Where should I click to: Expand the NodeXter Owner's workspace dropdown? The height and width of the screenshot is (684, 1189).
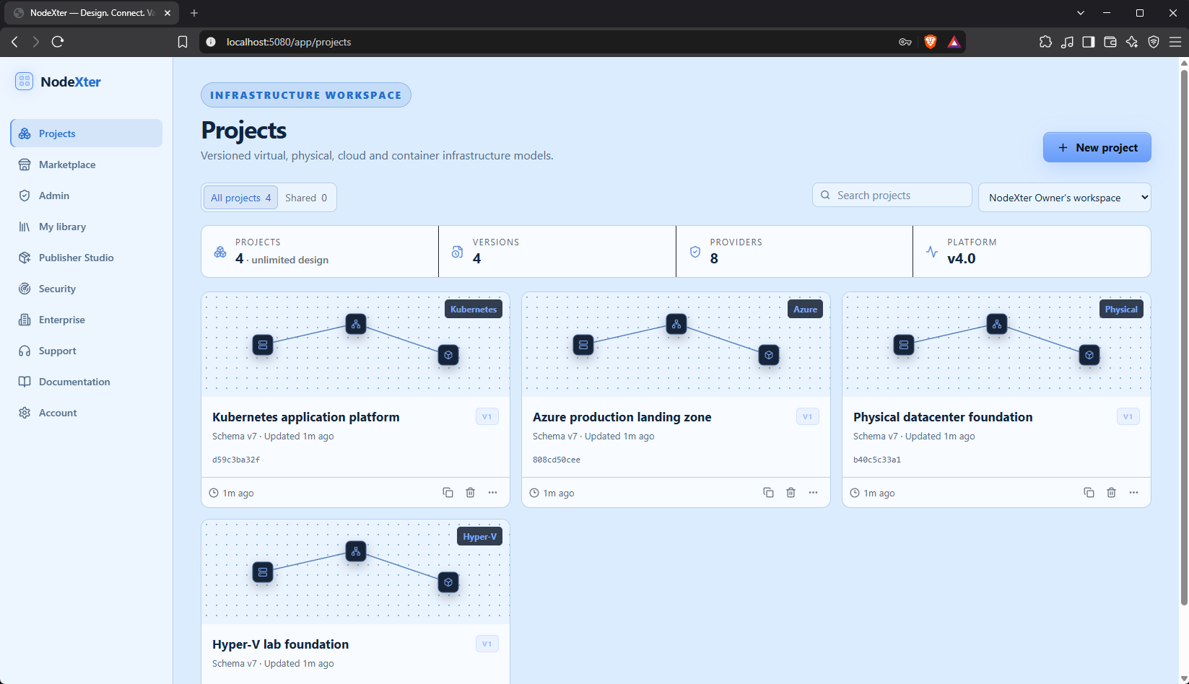coord(1064,198)
